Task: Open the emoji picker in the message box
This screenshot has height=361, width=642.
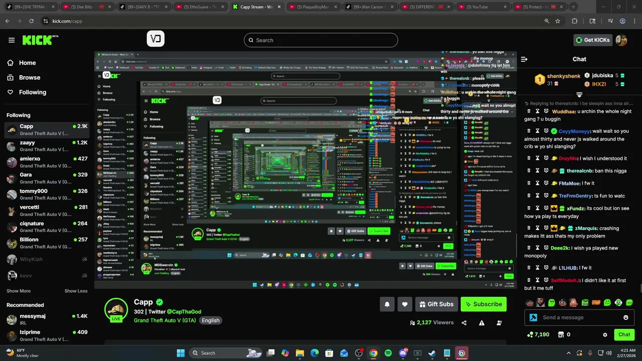Action: (x=625, y=317)
